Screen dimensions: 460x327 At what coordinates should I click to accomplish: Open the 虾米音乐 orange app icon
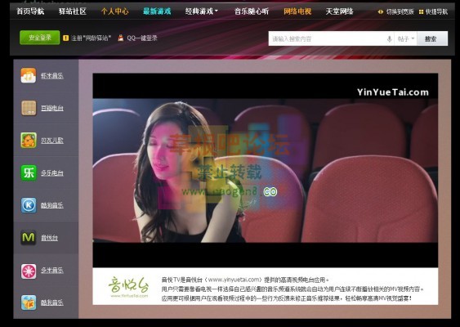tap(29, 75)
